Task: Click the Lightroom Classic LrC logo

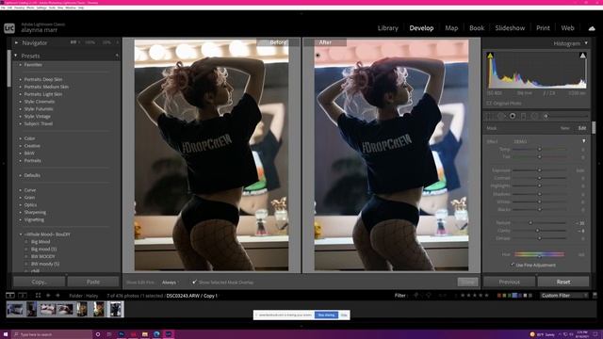Action: [x=9, y=28]
